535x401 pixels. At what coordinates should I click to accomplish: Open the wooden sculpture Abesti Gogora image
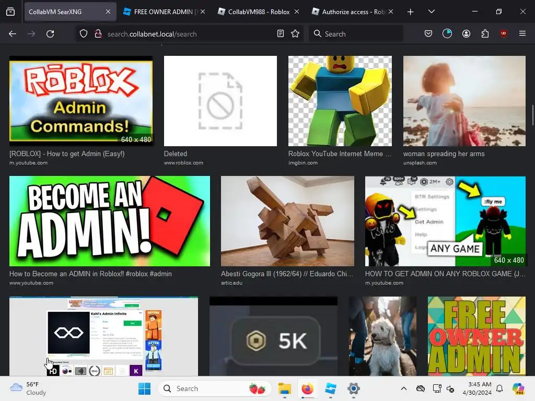click(287, 221)
